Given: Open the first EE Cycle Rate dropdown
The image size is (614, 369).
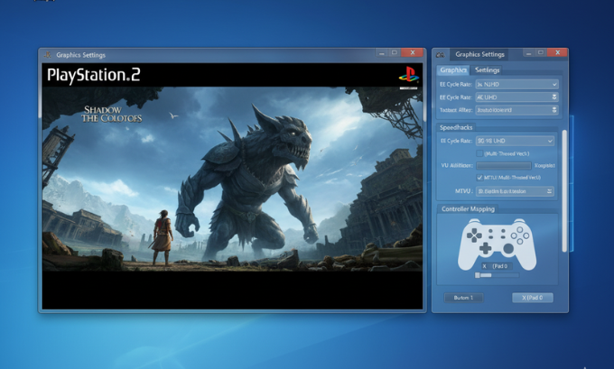Looking at the screenshot, I should pos(516,84).
